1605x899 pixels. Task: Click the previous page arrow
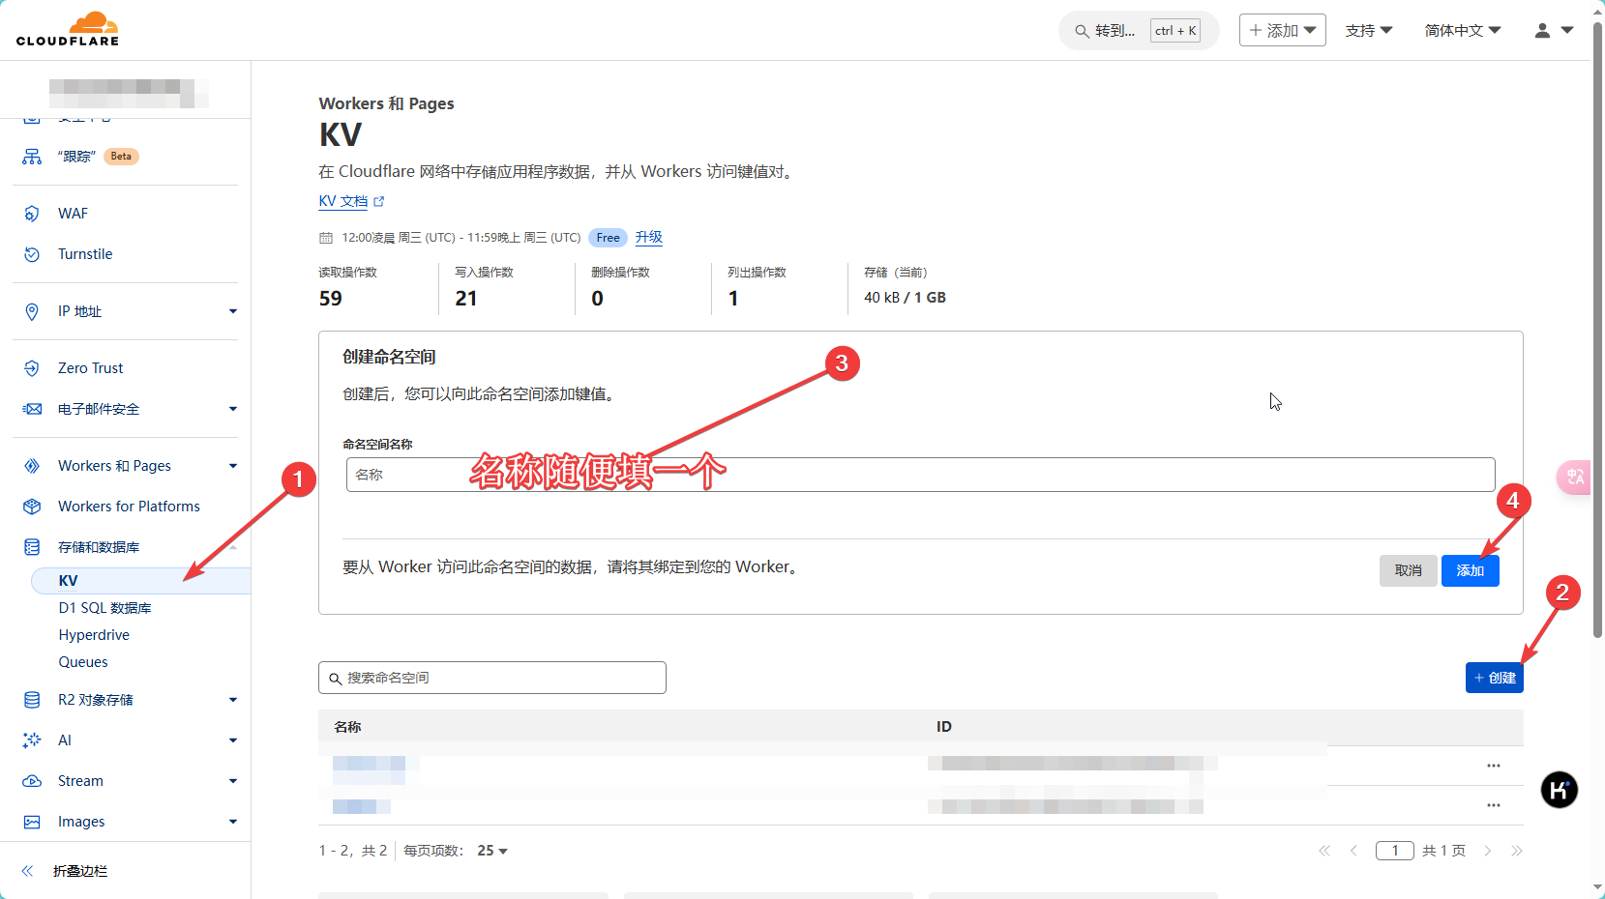pos(1353,851)
